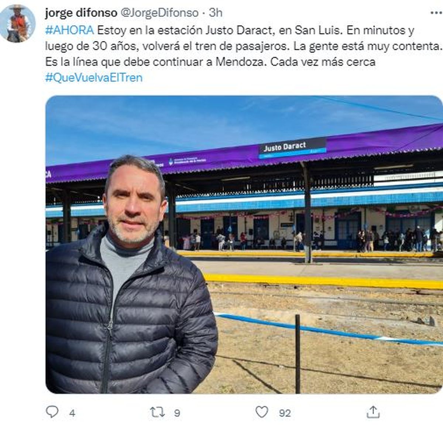View the 9 retweets count
The height and width of the screenshot is (428, 443).
pos(177,413)
